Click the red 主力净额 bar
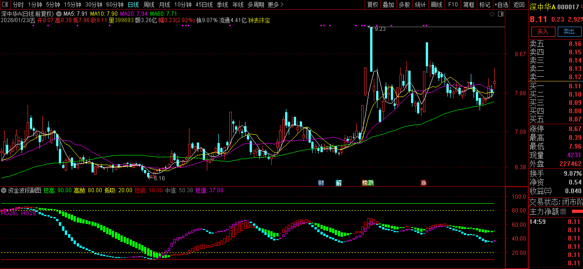 click(x=576, y=212)
